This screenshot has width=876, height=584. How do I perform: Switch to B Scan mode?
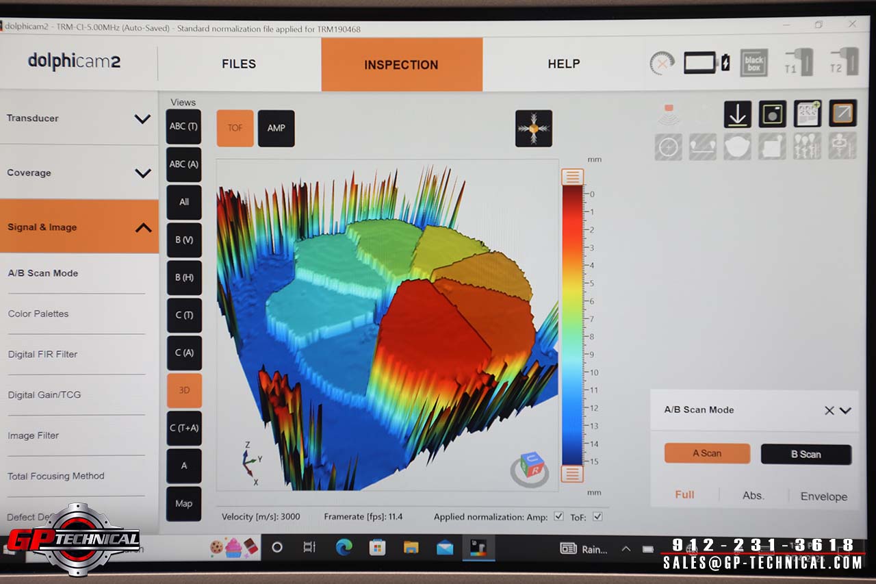(806, 454)
